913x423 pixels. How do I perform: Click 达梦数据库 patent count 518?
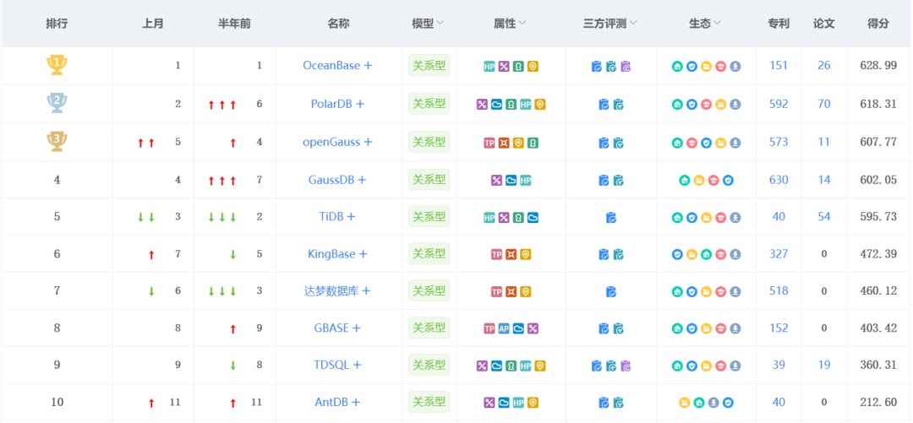779,291
